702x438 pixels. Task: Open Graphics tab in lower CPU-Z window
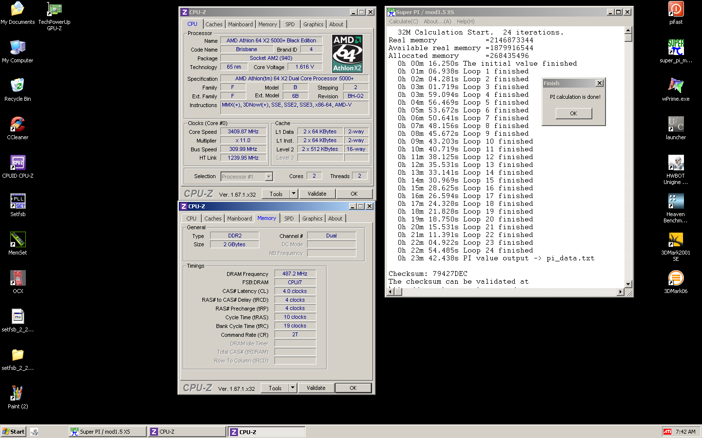pyautogui.click(x=312, y=219)
